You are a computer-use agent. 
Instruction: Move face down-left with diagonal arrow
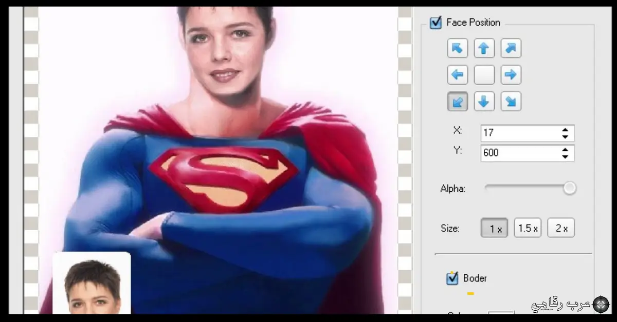coord(457,102)
